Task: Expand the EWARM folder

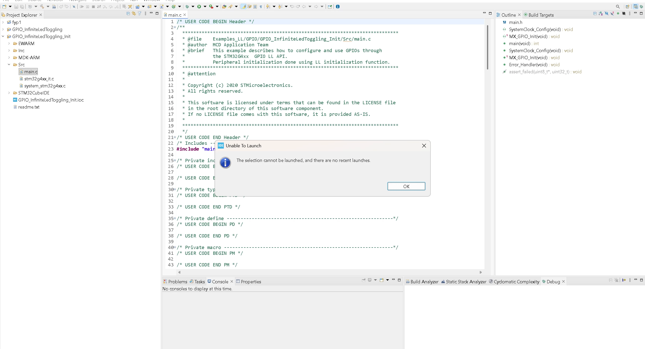Action: pos(9,43)
